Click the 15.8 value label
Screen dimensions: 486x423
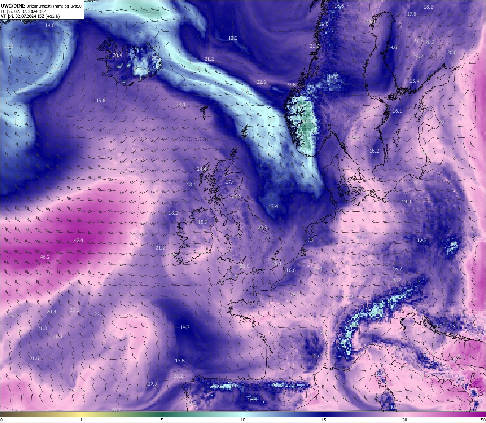click(x=180, y=360)
